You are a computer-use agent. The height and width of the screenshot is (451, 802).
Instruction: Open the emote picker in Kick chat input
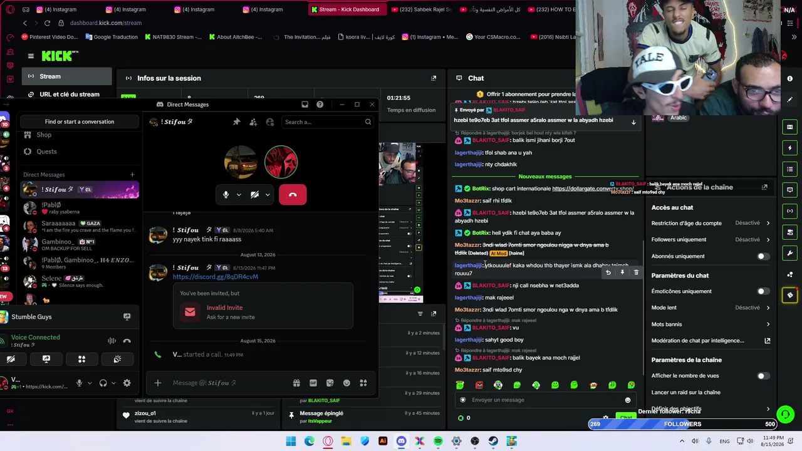pyautogui.click(x=628, y=400)
